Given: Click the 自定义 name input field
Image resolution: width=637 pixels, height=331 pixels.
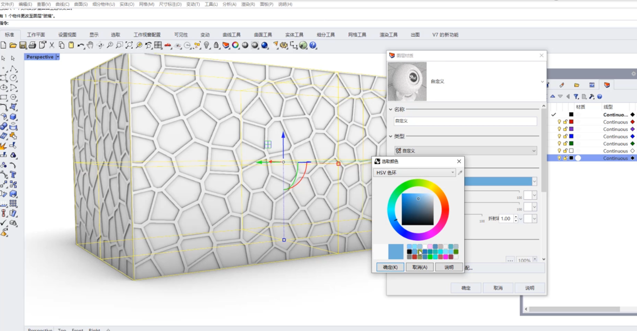Looking at the screenshot, I should point(465,121).
